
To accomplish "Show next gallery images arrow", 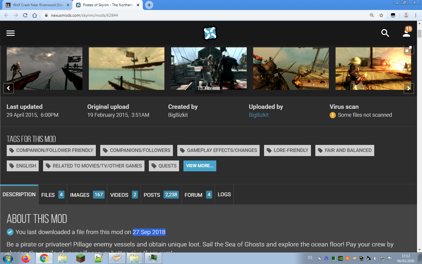I will [x=409, y=88].
